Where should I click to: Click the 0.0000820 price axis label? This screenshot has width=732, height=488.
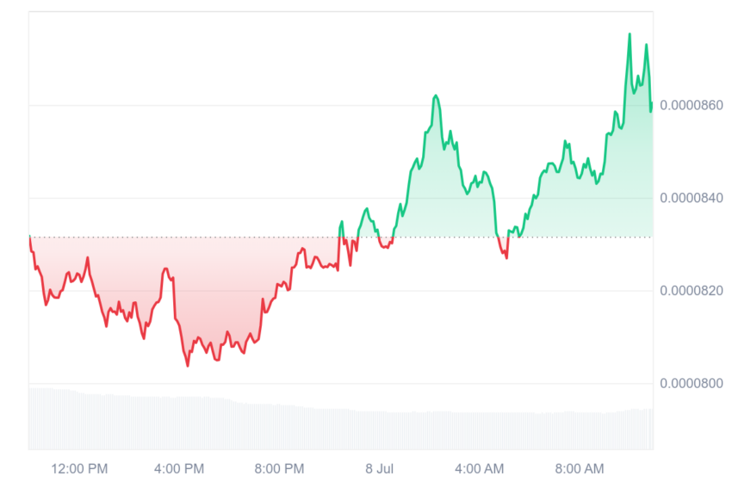(x=691, y=291)
